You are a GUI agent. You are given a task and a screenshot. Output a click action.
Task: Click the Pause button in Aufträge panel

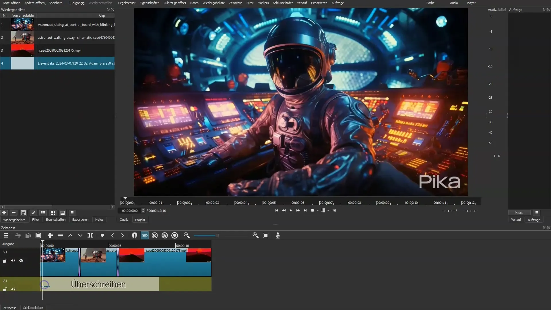[x=519, y=213]
